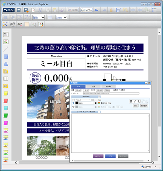The image size is (163, 171).
Task: Click the save floppy disk icon
Action: pos(19,10)
